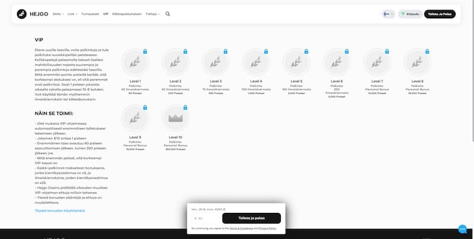Click Talleta Ja Pelaa in the header
This screenshot has width=474, height=239.
pos(440,14)
